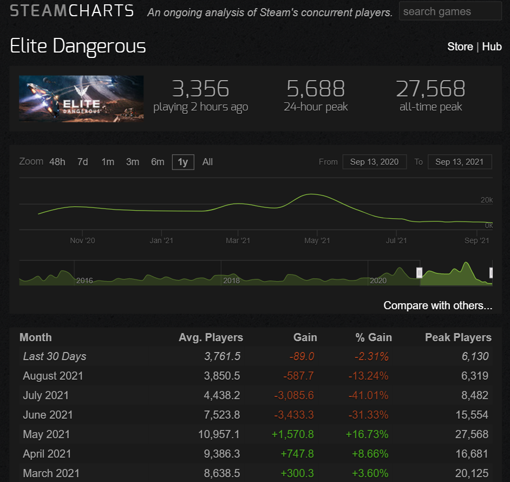Viewport: 510px width, 482px height.
Task: Click the Gain column header
Action: click(305, 337)
